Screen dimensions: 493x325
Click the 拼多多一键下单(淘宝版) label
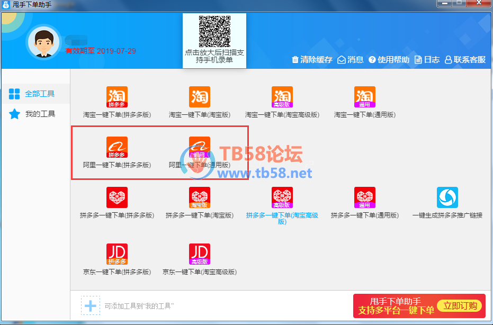tap(200, 215)
